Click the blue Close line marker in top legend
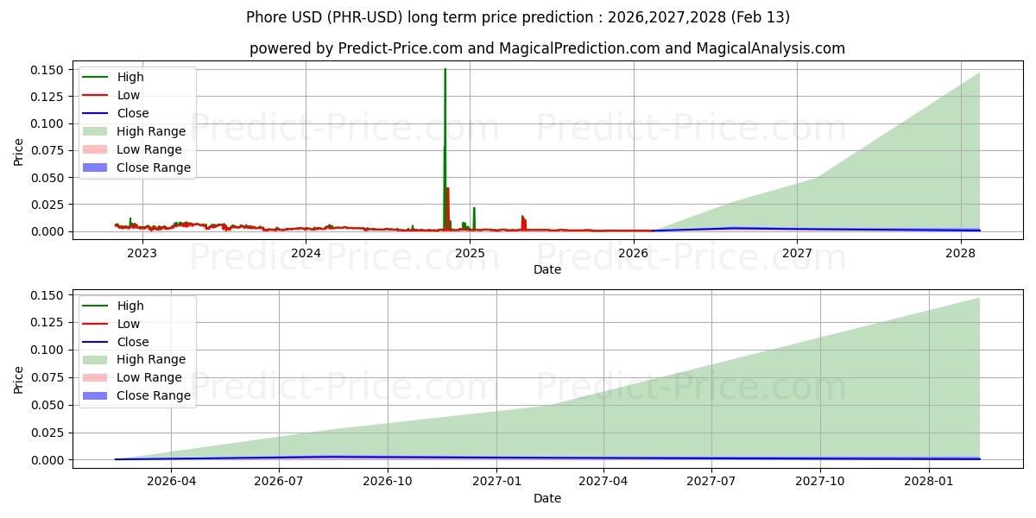 tap(94, 113)
